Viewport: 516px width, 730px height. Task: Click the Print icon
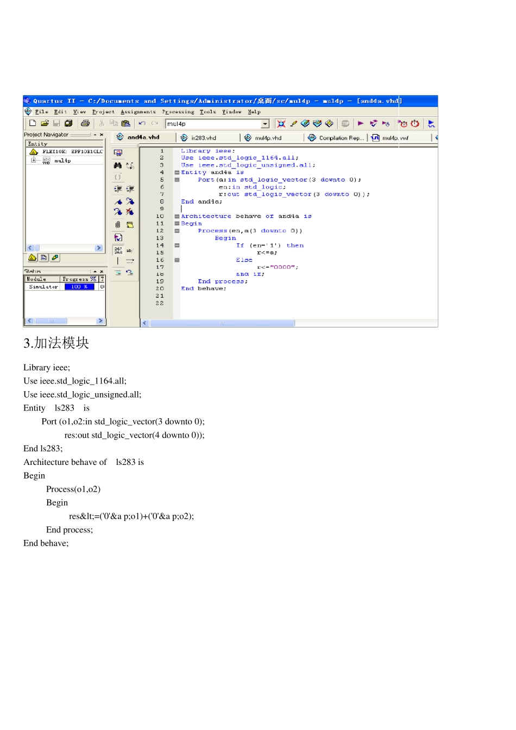(x=85, y=123)
